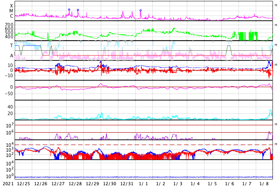Click the rt label beside the T/A sector panel

click(276, 45)
